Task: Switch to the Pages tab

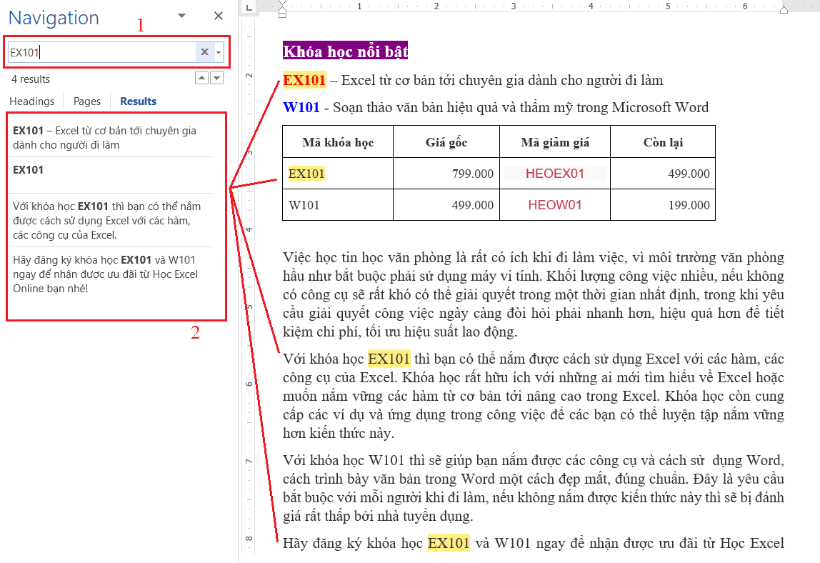Action: 87,101
